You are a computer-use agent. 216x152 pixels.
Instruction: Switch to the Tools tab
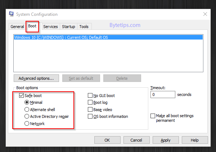pos(84,27)
